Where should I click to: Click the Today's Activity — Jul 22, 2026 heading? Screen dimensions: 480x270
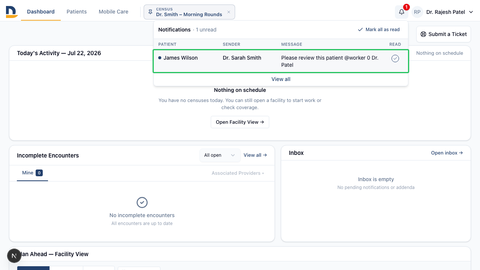(59, 53)
